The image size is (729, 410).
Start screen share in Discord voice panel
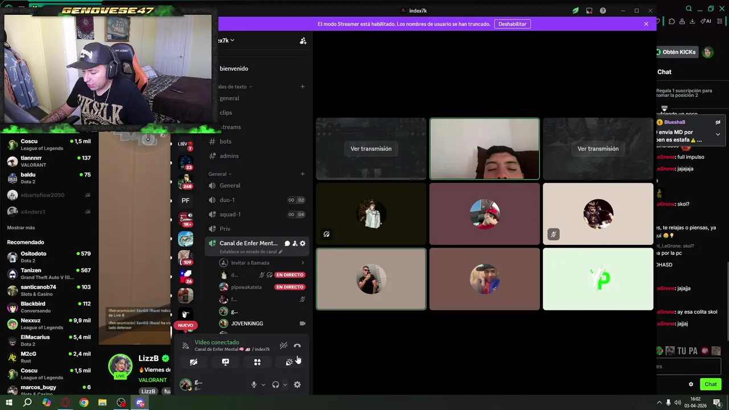[226, 362]
